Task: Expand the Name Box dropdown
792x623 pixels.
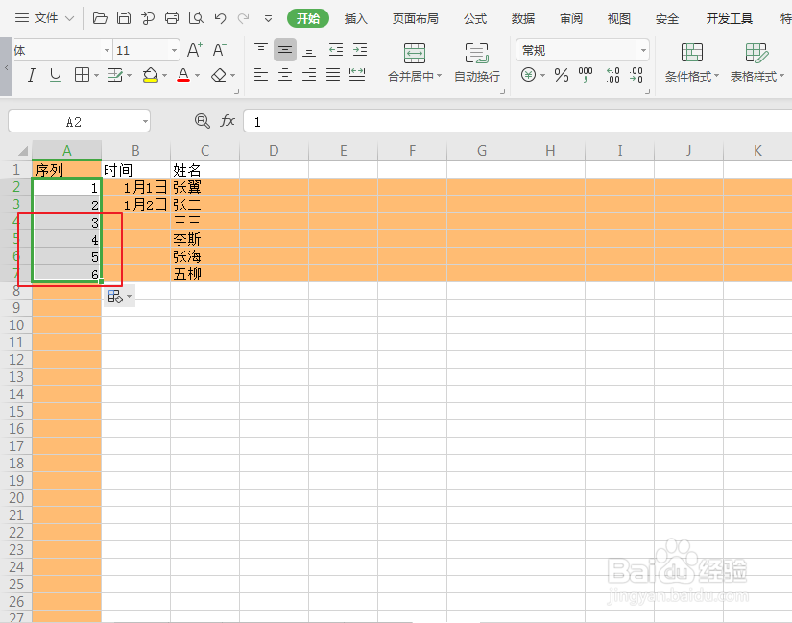Action: click(x=145, y=122)
